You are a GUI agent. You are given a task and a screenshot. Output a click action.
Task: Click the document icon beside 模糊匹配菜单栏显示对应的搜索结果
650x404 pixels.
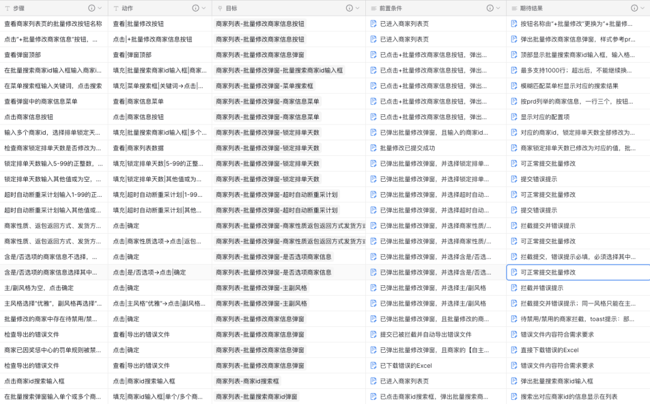(x=514, y=86)
